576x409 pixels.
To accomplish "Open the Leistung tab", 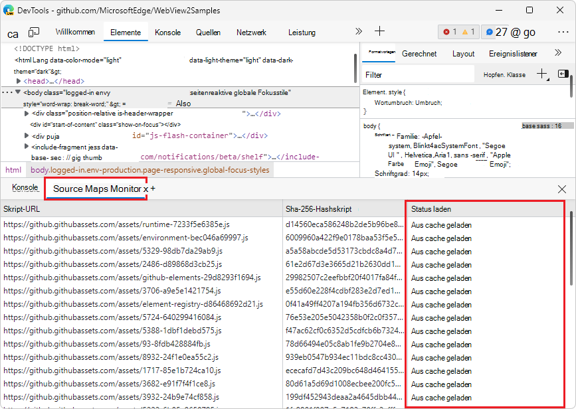I will [x=302, y=33].
